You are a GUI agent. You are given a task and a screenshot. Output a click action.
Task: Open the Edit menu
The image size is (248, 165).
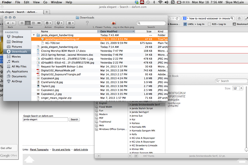point(26,2)
